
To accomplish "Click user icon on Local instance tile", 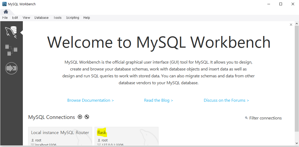I will pyautogui.click(x=33, y=140).
